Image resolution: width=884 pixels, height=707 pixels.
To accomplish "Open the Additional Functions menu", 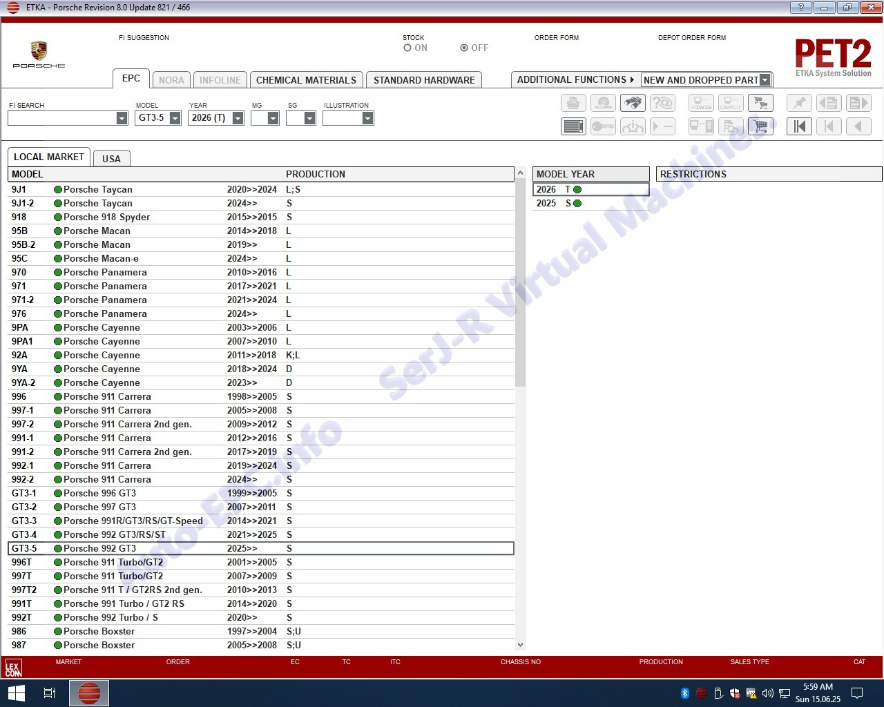I will [575, 80].
